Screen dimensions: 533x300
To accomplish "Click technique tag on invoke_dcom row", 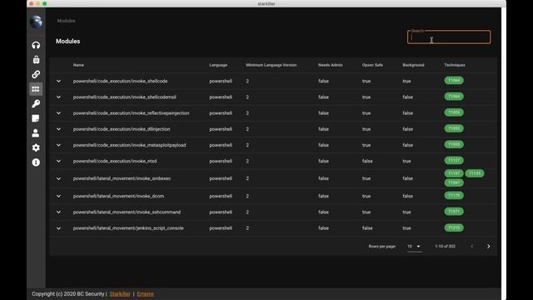I will (454, 196).
